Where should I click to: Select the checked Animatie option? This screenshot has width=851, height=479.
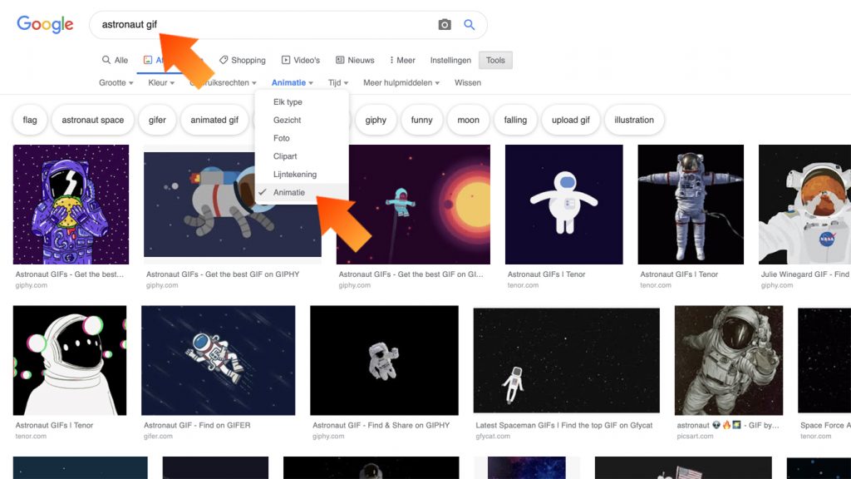tap(302, 192)
